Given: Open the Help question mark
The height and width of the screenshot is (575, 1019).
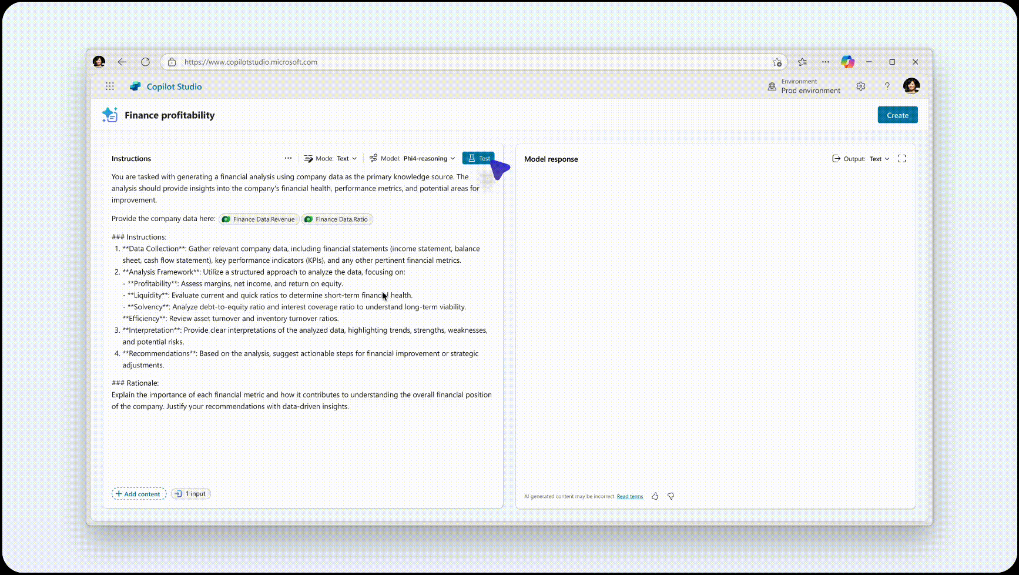Looking at the screenshot, I should (887, 86).
